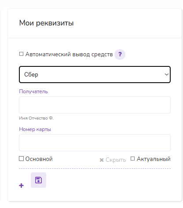Click the purple question mark help icon
This screenshot has width=183, height=208.
[120, 55]
